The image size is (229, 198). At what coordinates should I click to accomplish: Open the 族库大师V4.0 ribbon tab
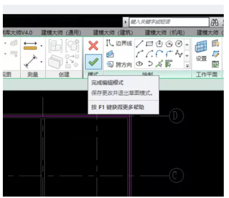pos(18,33)
